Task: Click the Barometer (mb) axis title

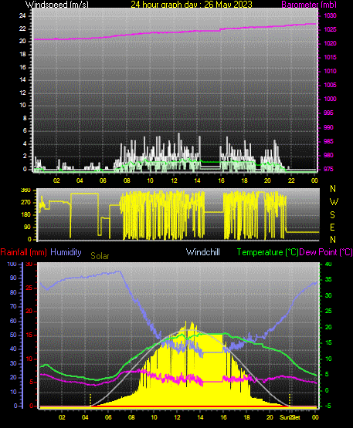Action: pyautogui.click(x=309, y=5)
